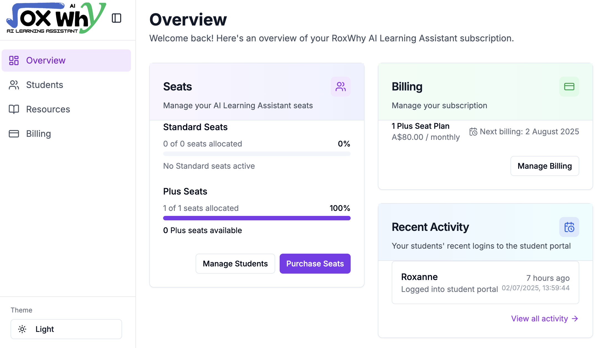
Task: Click the 0% Standard seats percentage
Action: (x=344, y=144)
